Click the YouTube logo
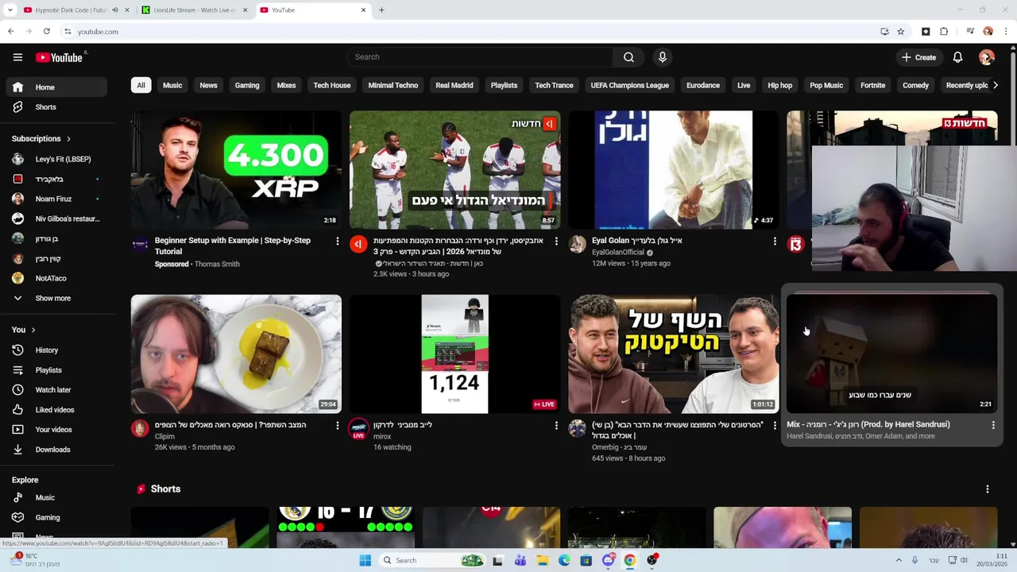 tap(60, 57)
